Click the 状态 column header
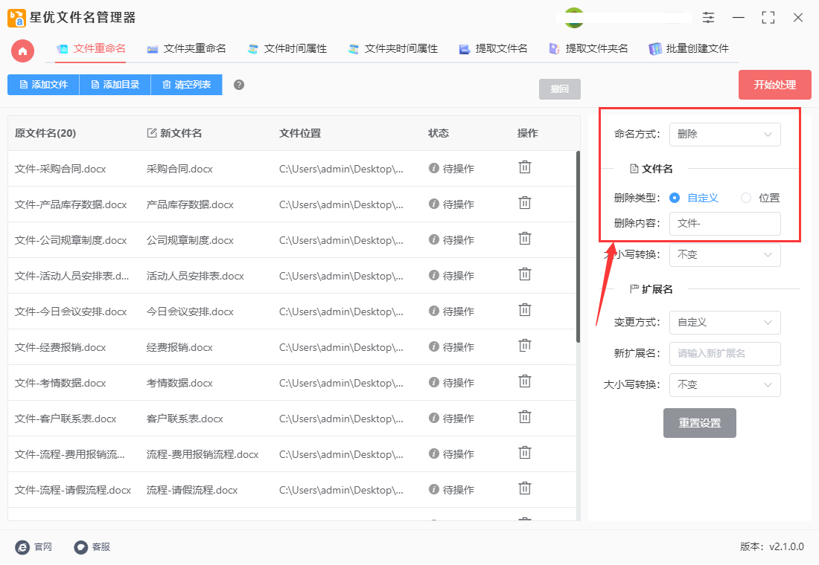The width and height of the screenshot is (819, 565). pos(439,134)
